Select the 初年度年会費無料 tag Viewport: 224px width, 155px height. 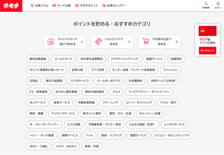coord(92,59)
